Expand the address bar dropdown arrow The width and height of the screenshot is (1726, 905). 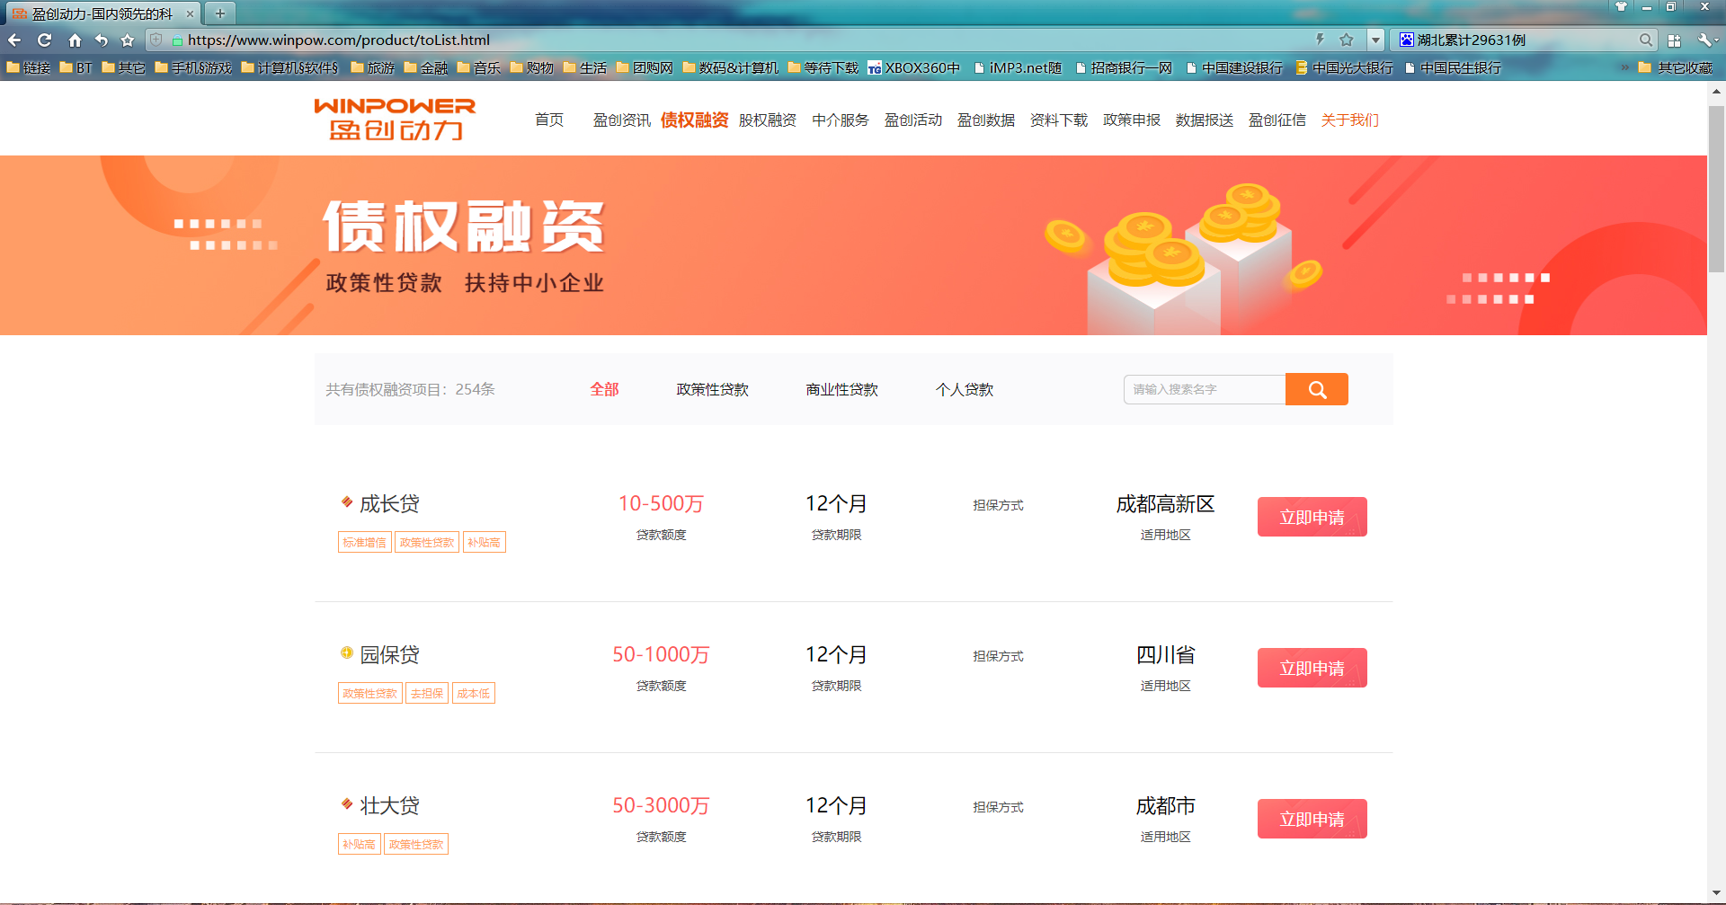1375,40
